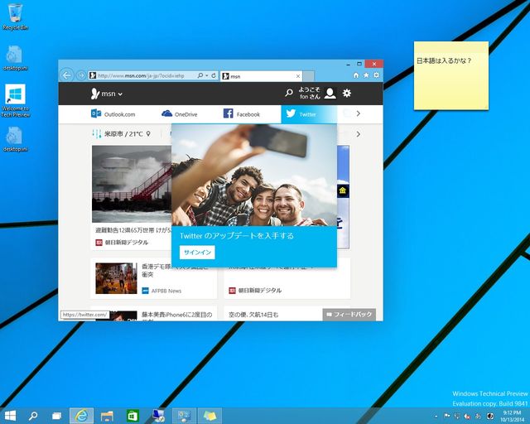Screen dimensions: 530x424
Task: Open the taskbar clock showing 9:12 PM
Action: 512,416
